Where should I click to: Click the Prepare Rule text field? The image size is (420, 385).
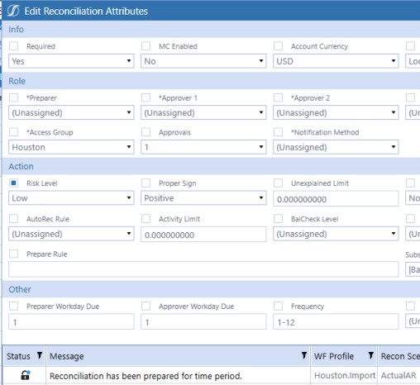pos(203,269)
